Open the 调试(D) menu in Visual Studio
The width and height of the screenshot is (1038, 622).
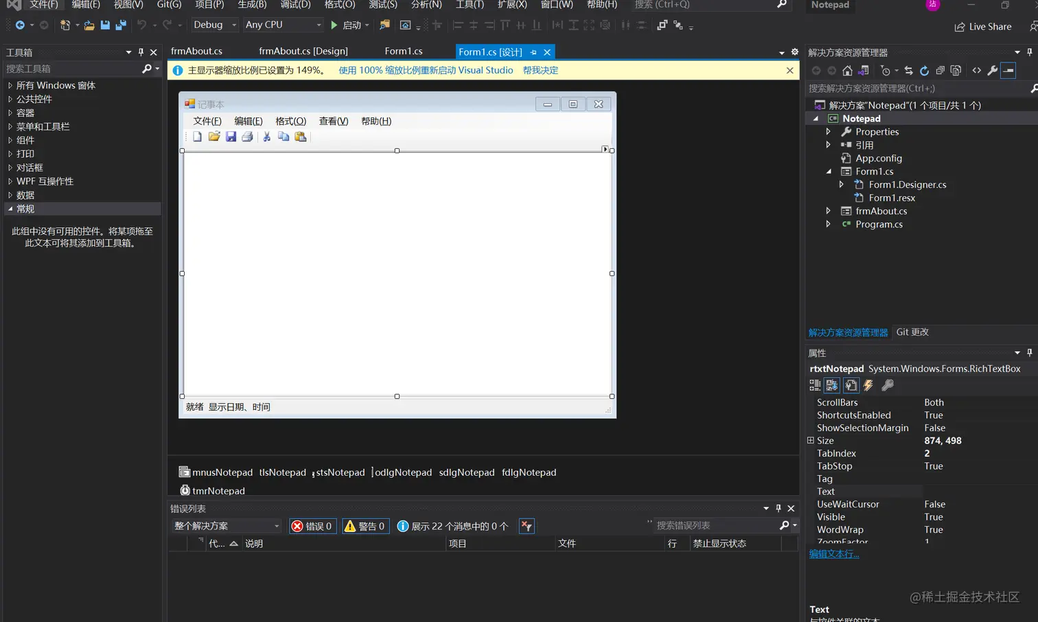[295, 5]
